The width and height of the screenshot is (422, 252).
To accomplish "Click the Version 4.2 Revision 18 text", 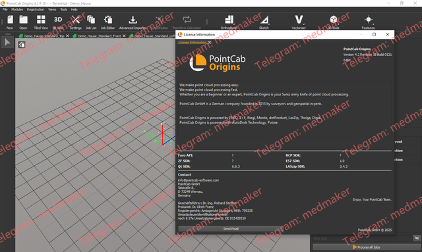I will 361,55.
